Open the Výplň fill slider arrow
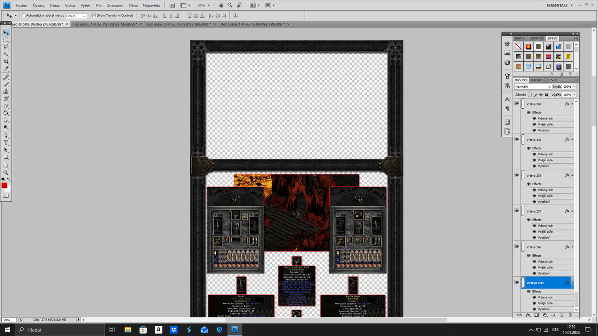 (574, 95)
